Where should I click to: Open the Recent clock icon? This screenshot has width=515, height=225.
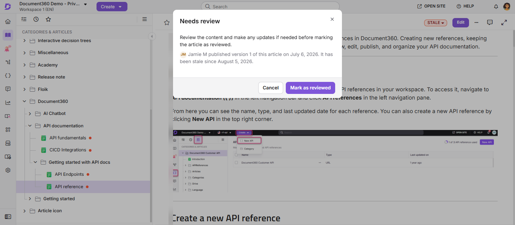[36, 19]
